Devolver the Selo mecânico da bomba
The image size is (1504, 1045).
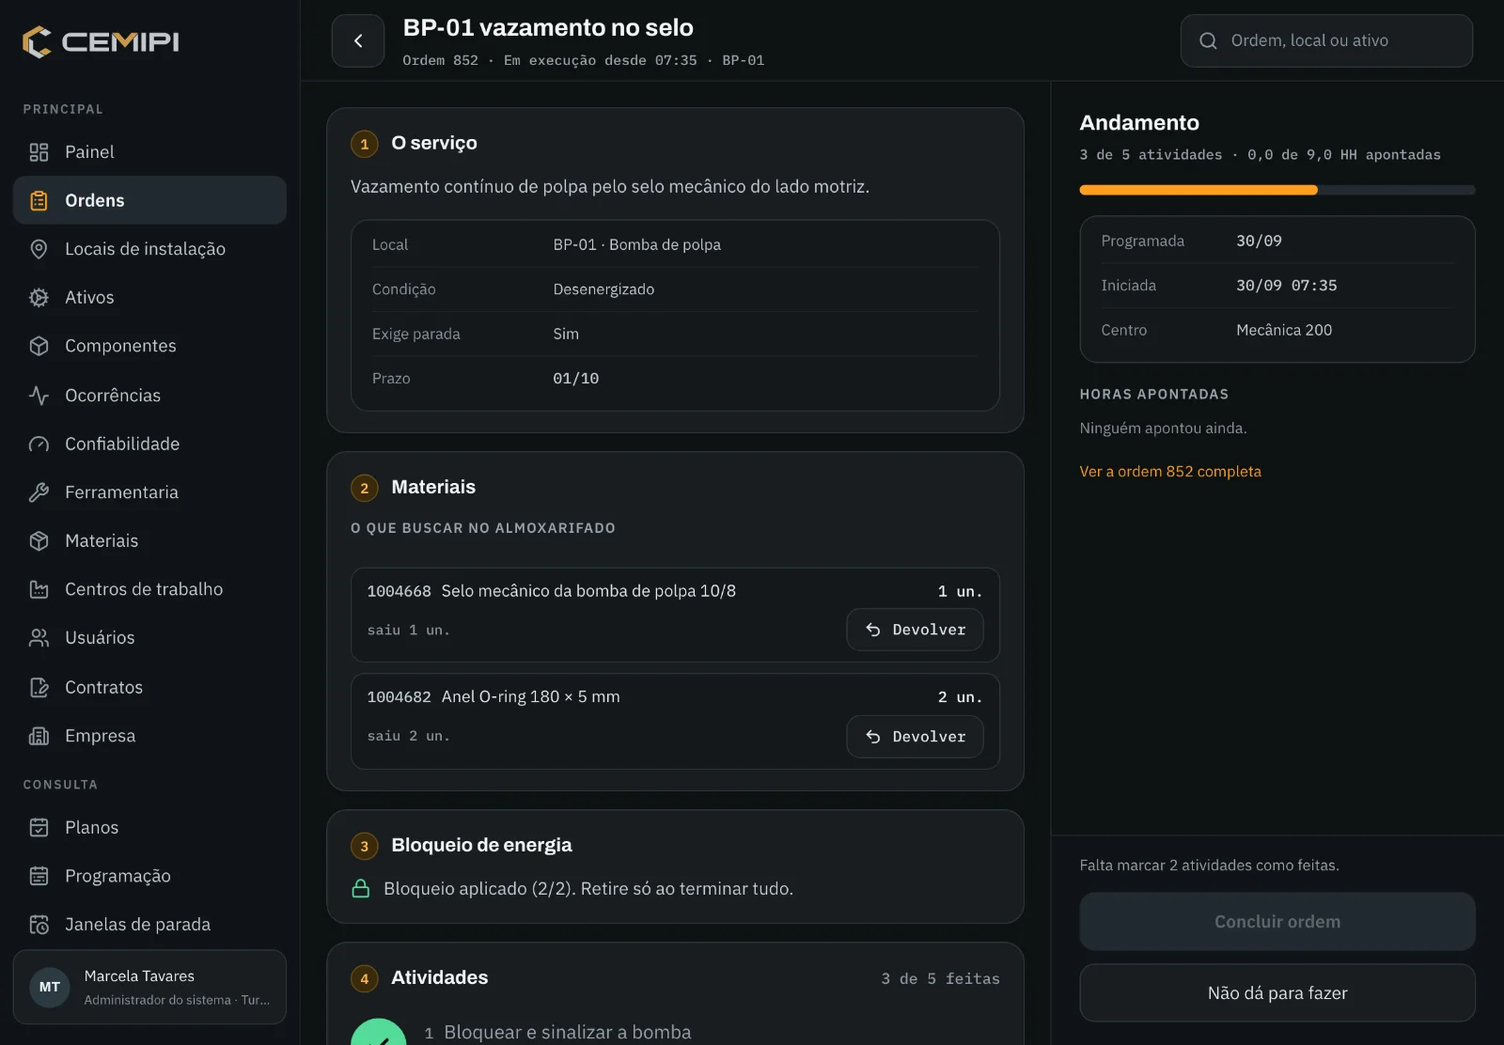[x=915, y=630]
